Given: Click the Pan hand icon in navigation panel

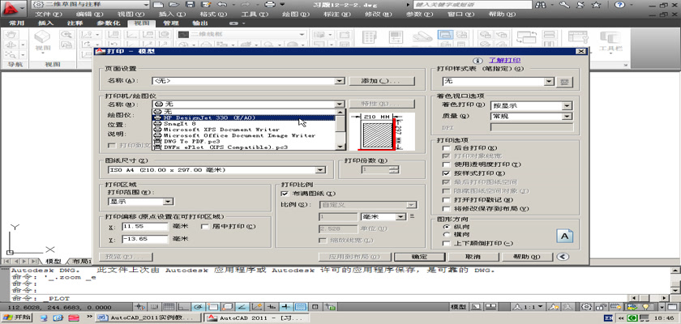Looking at the screenshot, I should (x=11, y=34).
